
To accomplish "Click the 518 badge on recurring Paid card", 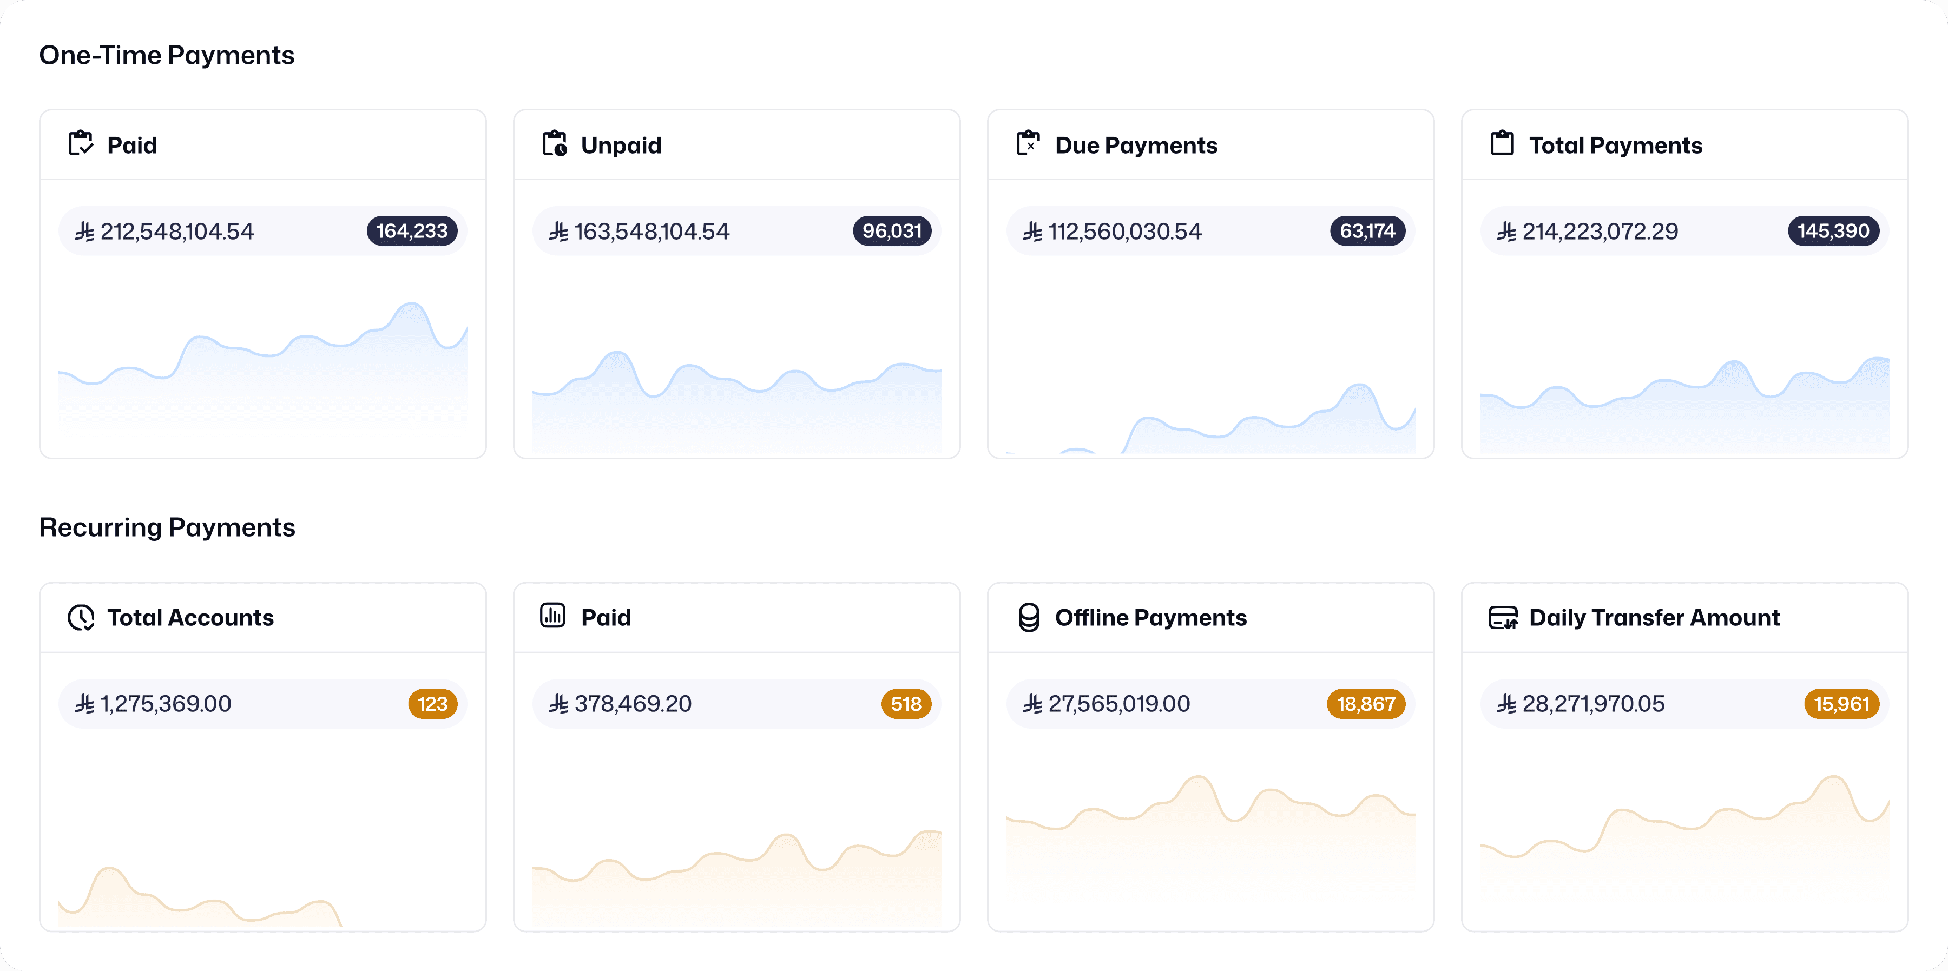I will (x=907, y=703).
